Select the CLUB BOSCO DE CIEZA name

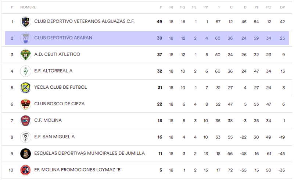60,104
